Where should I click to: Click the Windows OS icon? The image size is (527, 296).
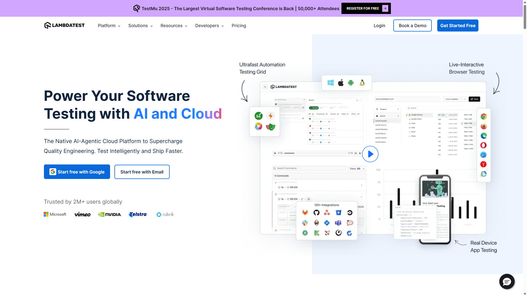(x=330, y=83)
